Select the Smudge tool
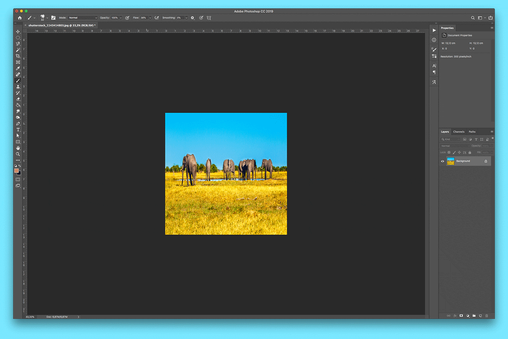 [18, 111]
